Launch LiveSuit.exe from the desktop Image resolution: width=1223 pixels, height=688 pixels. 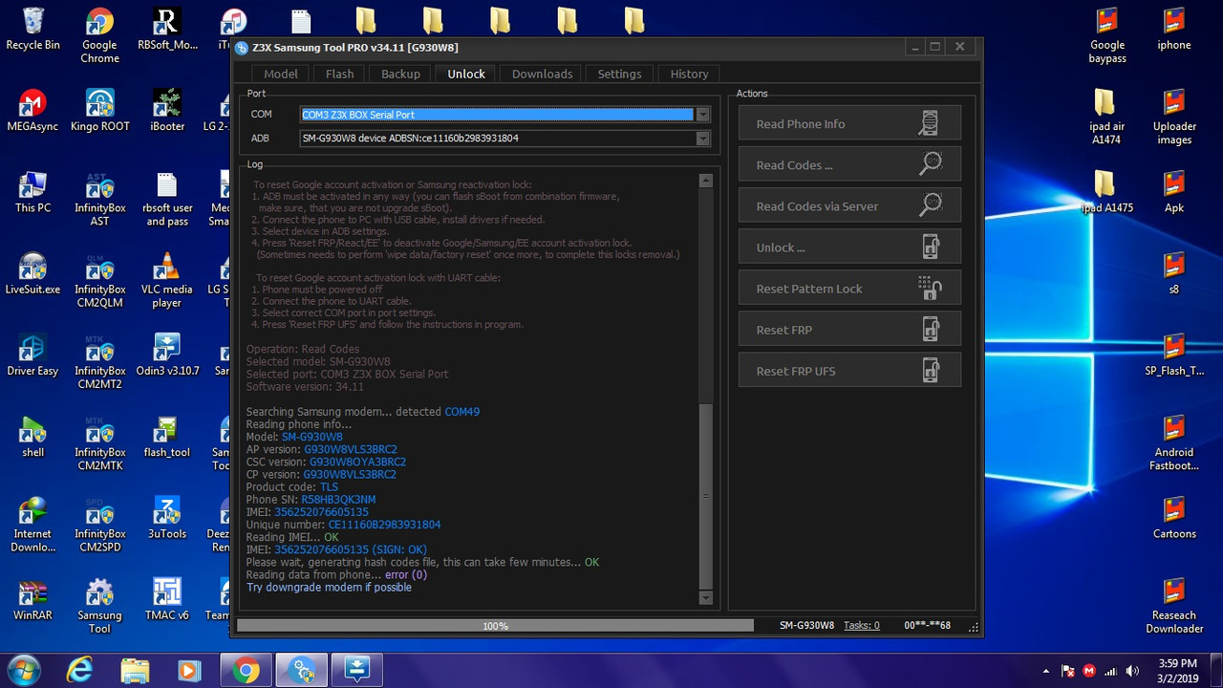point(32,273)
